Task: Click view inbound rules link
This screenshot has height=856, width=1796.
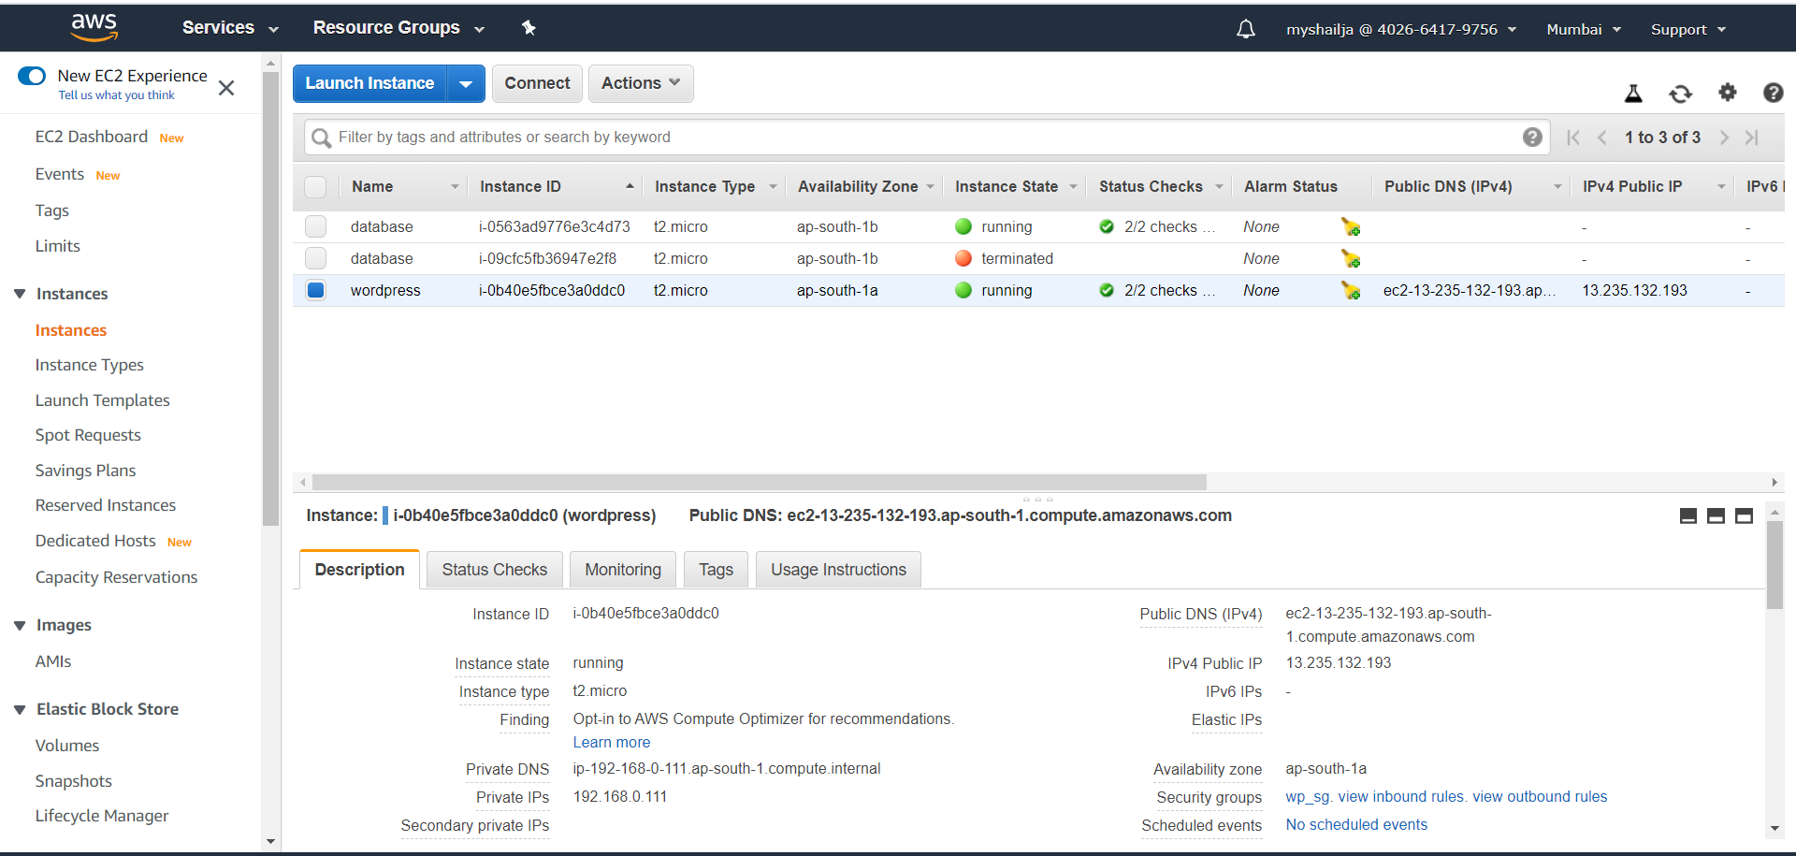Action: pyautogui.click(x=1400, y=797)
